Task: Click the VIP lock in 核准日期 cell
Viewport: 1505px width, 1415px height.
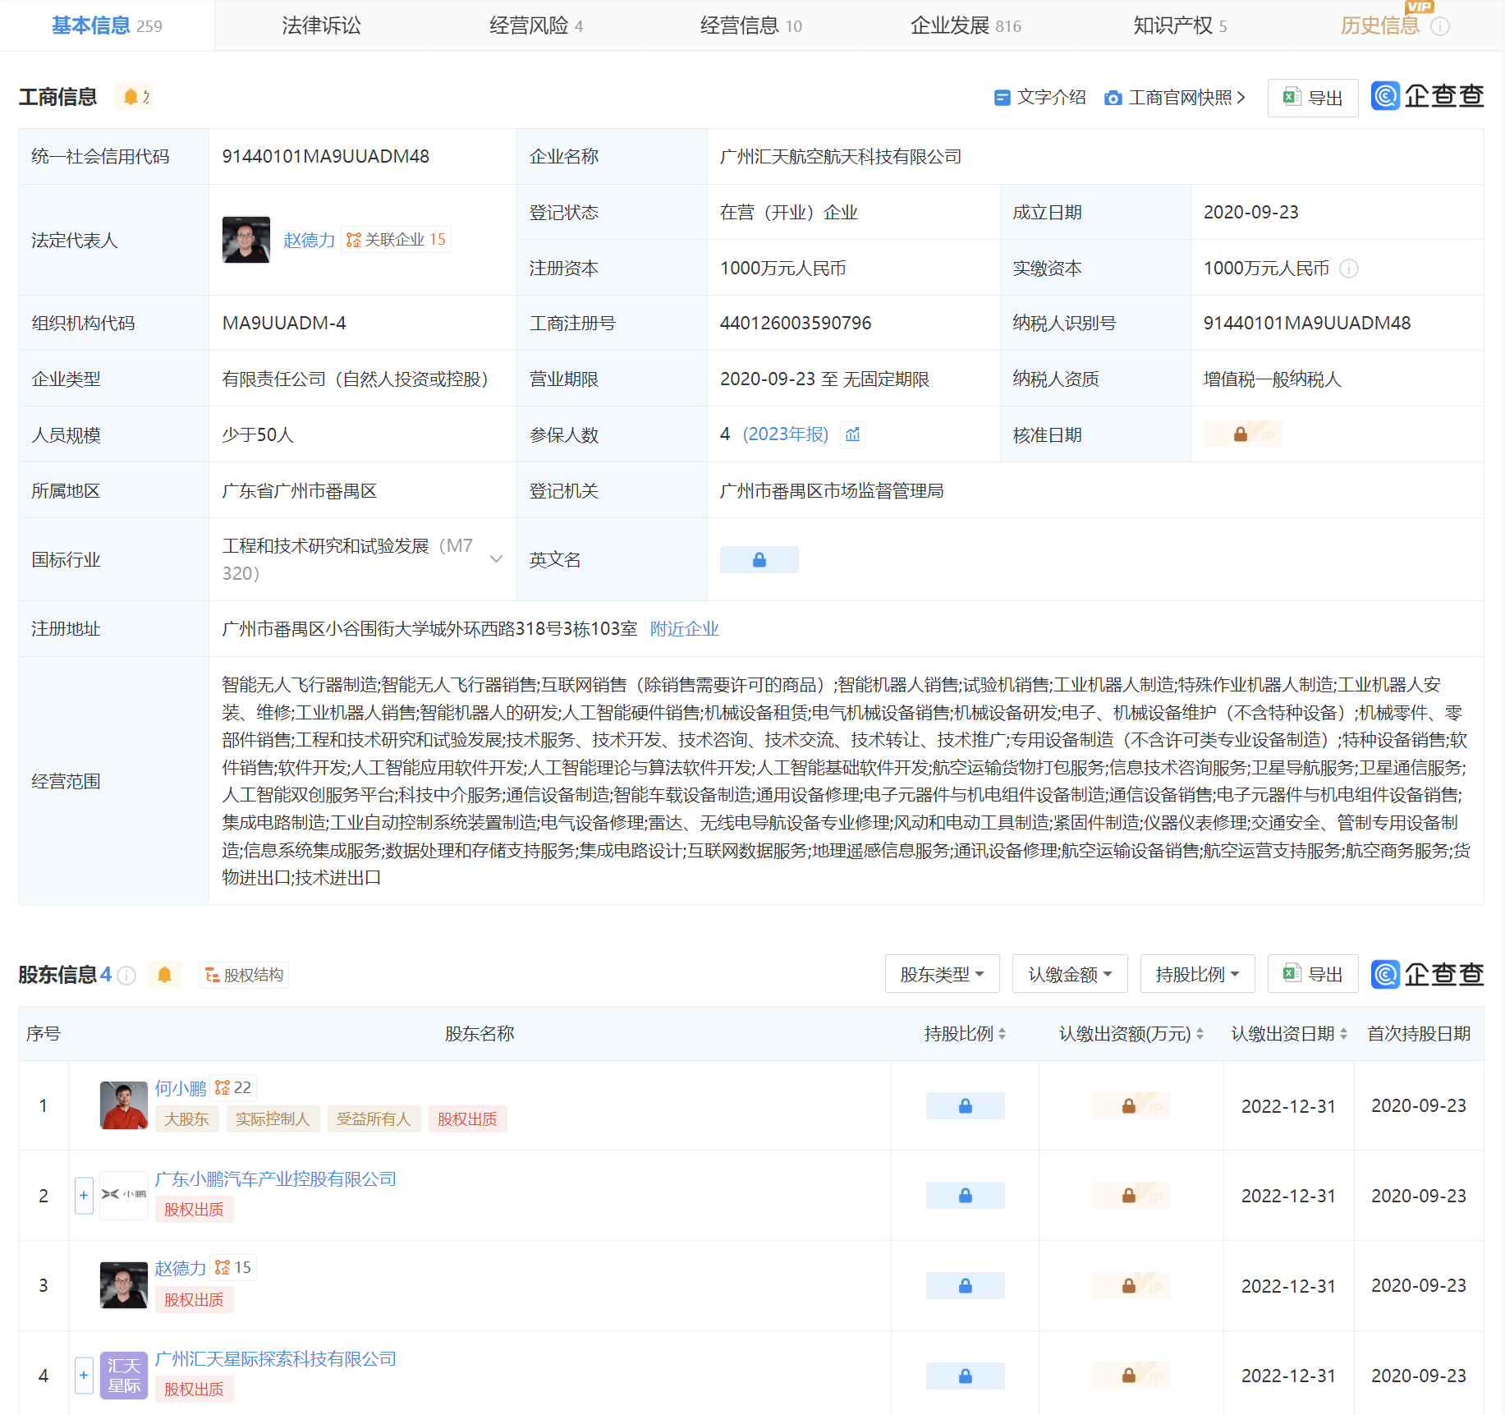Action: 1242,434
